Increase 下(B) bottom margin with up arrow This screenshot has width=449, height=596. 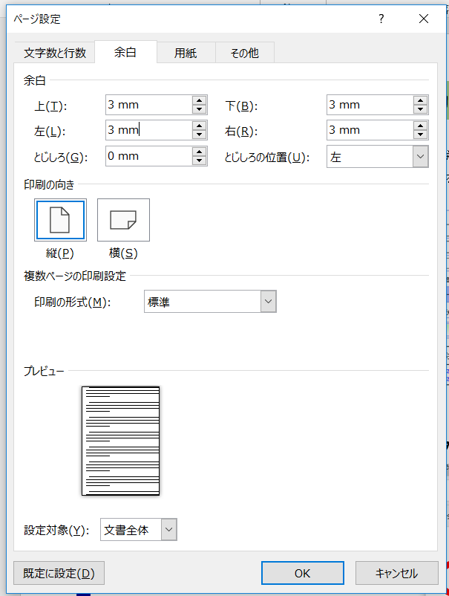[420, 100]
